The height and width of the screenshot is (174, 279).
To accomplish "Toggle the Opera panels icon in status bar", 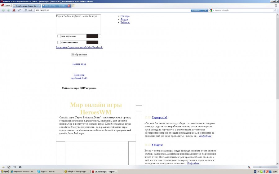I will click(x=3, y=167).
